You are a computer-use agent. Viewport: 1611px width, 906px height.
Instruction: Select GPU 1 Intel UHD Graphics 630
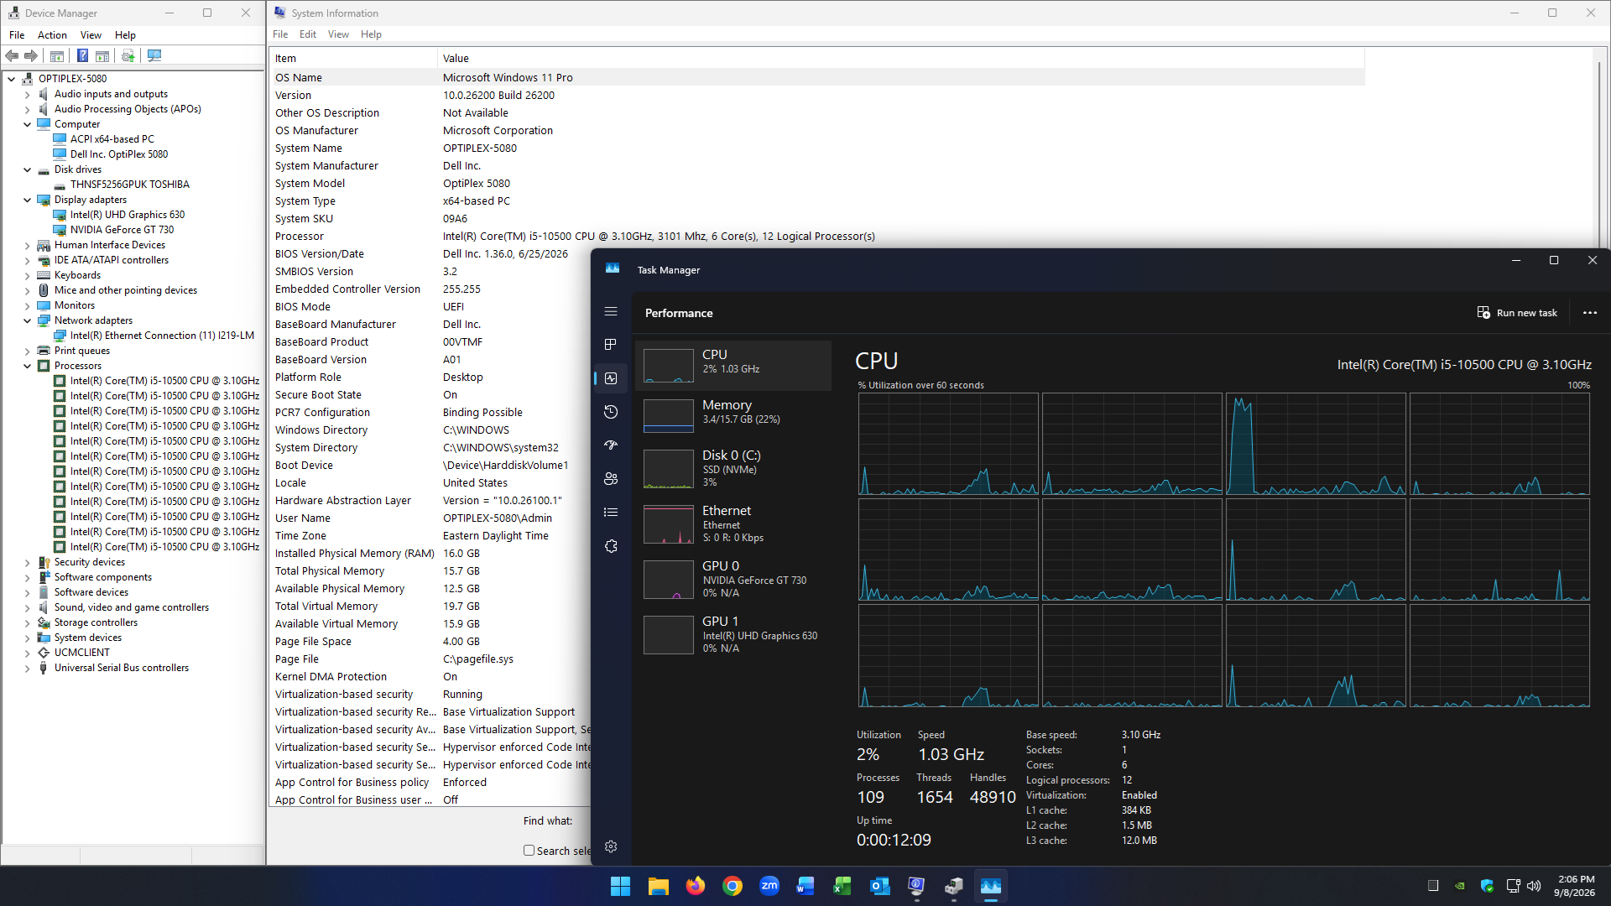[x=733, y=634]
